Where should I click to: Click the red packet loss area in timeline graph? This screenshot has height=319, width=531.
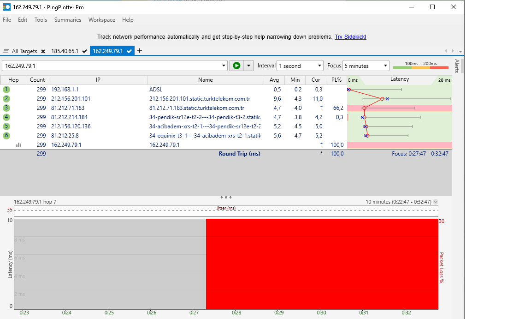point(322,264)
